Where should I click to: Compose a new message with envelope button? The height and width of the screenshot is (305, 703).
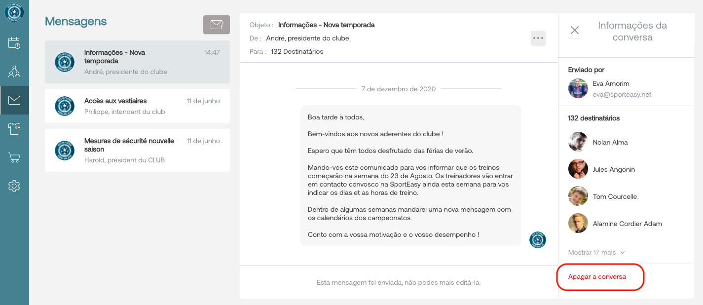tap(216, 25)
